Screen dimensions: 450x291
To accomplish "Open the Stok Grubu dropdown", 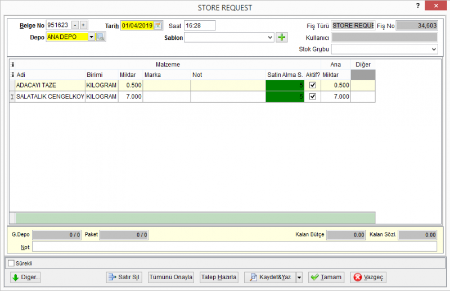I will tap(385, 49).
